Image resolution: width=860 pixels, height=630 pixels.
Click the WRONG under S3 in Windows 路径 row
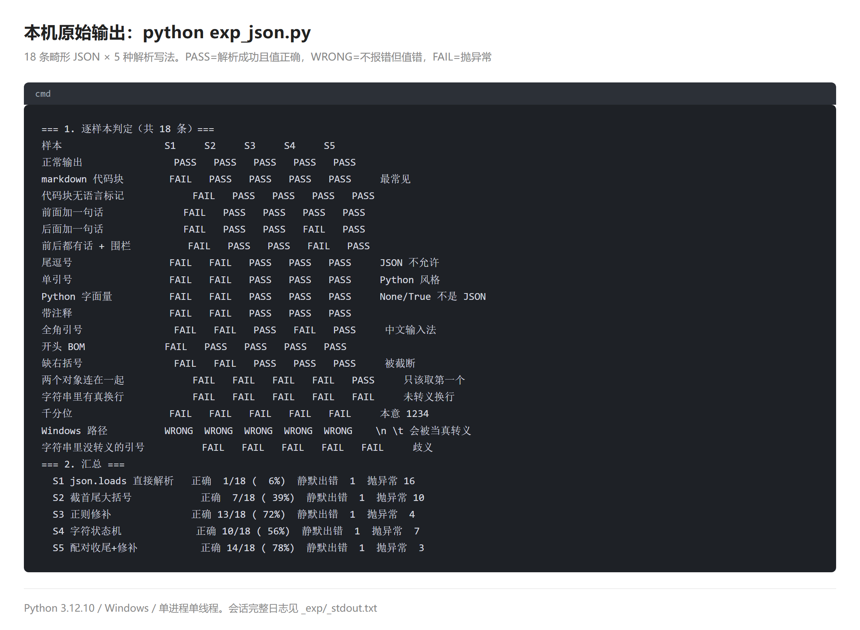(258, 431)
